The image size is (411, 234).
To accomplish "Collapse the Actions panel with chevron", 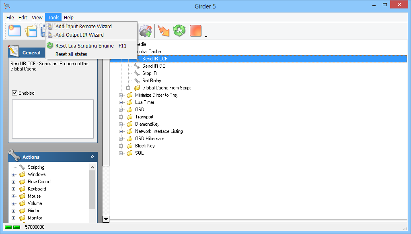I will [92, 157].
